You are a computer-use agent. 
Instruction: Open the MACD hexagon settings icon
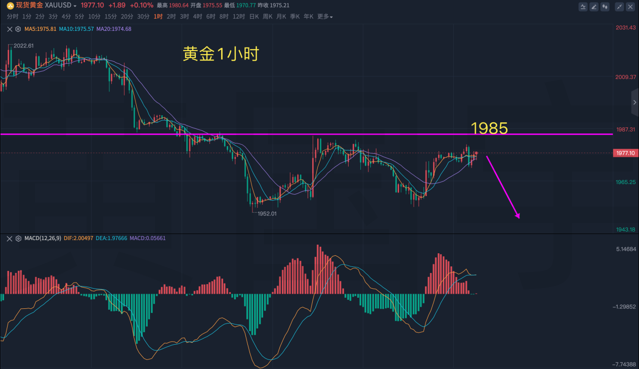(x=18, y=238)
